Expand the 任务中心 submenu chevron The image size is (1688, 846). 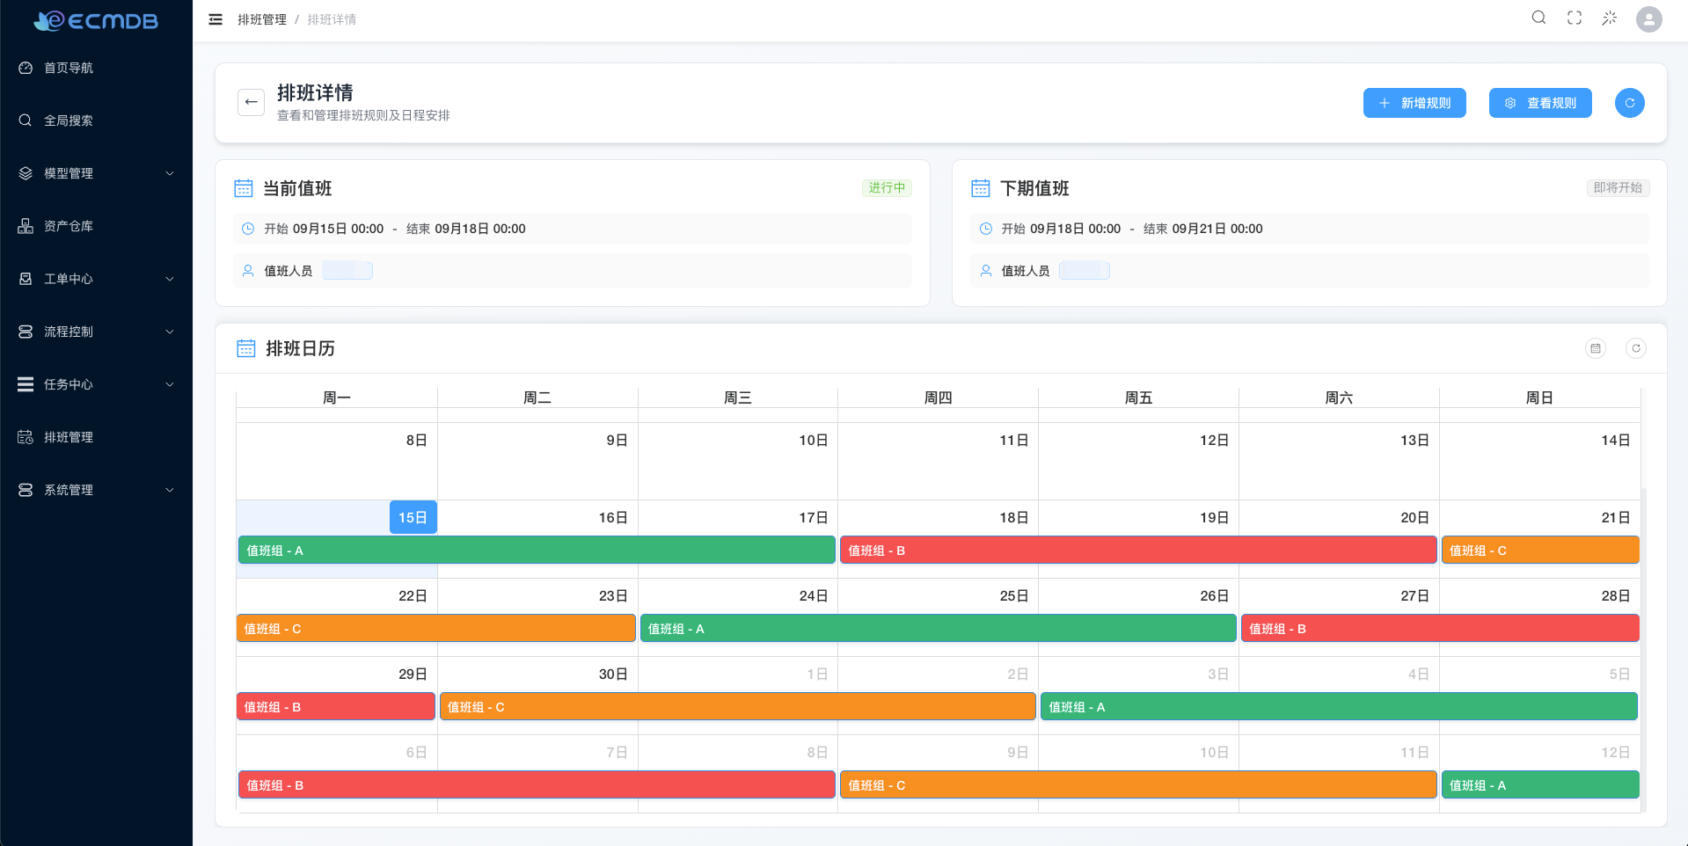[x=170, y=384]
